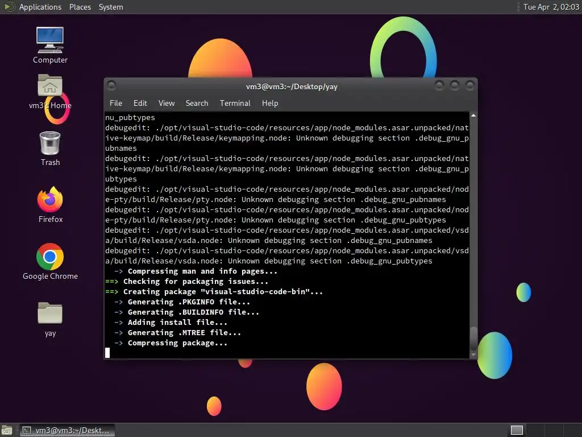Image resolution: width=582 pixels, height=437 pixels.
Task: Click the show desktop icon in bottom panel
Action: pos(7,430)
